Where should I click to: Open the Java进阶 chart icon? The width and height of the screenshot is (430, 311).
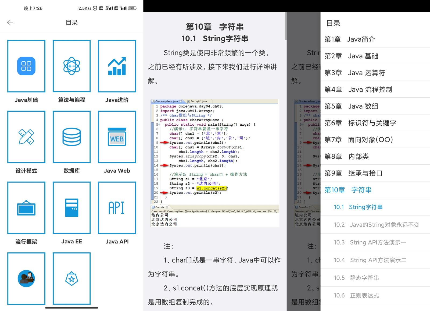tap(117, 66)
